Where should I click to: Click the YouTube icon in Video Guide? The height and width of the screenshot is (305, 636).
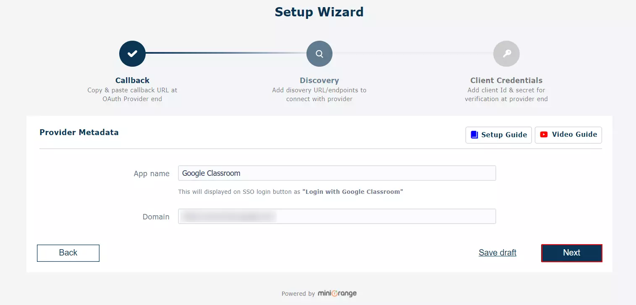[x=544, y=134]
